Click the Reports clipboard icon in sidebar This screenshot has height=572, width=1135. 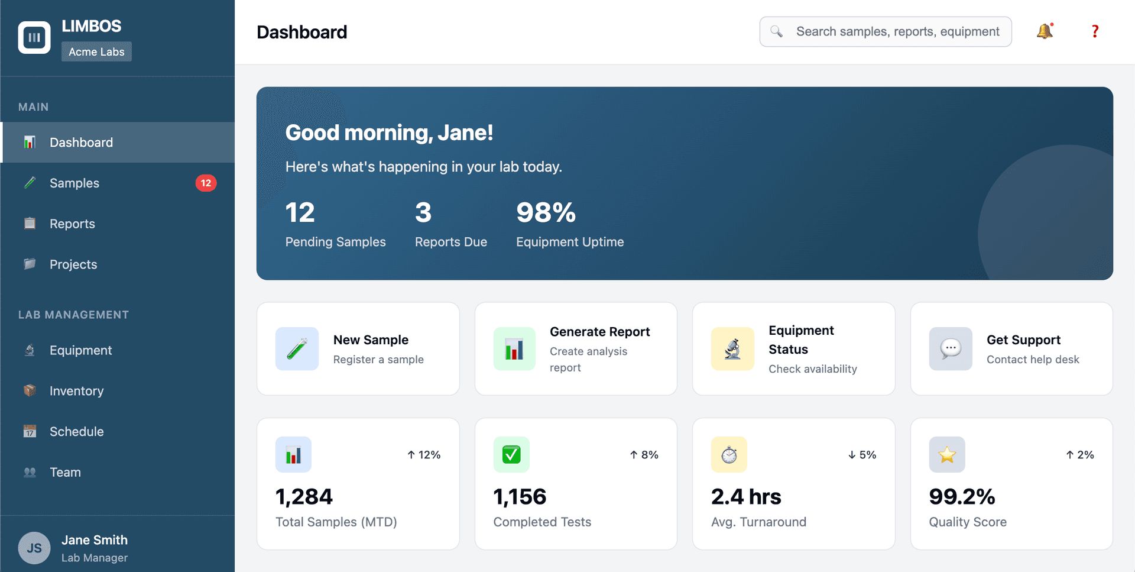point(30,224)
